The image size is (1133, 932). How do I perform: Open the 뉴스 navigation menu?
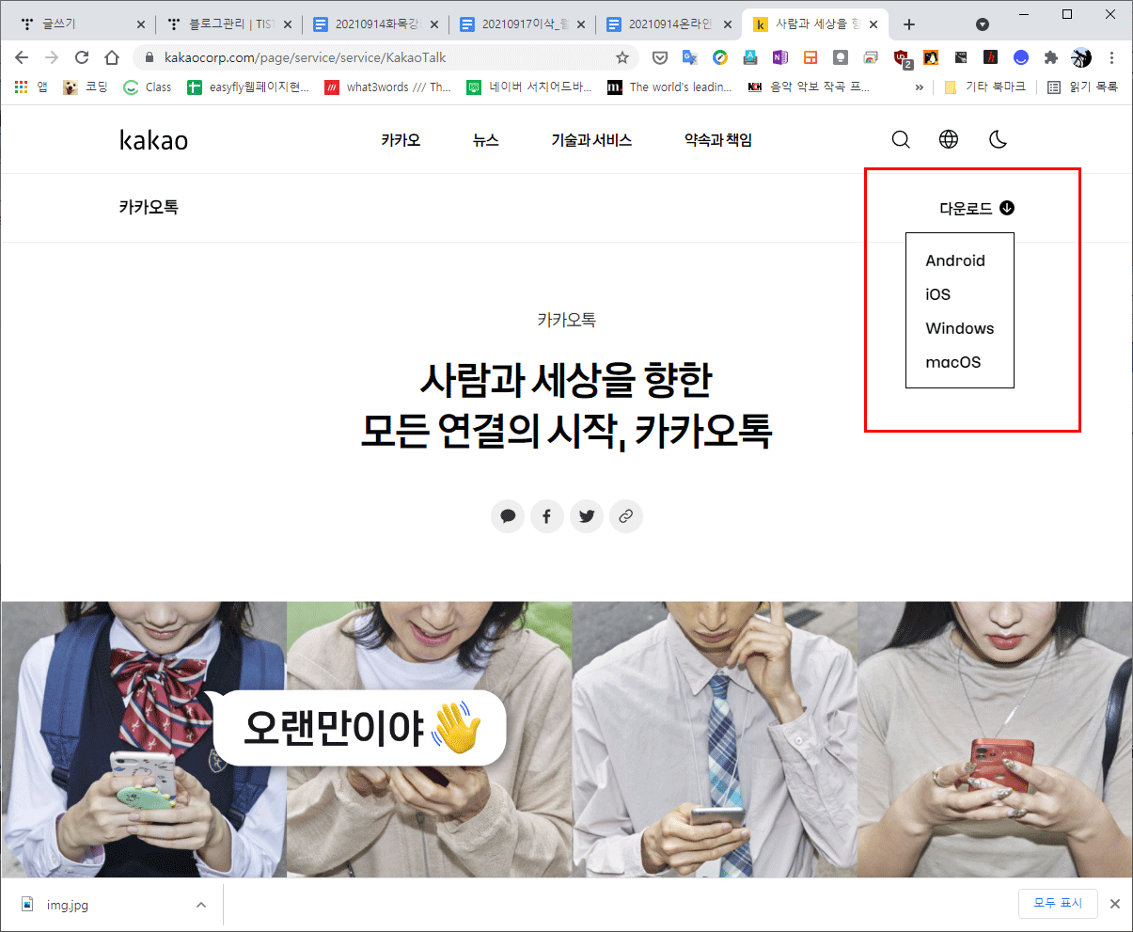[x=485, y=140]
